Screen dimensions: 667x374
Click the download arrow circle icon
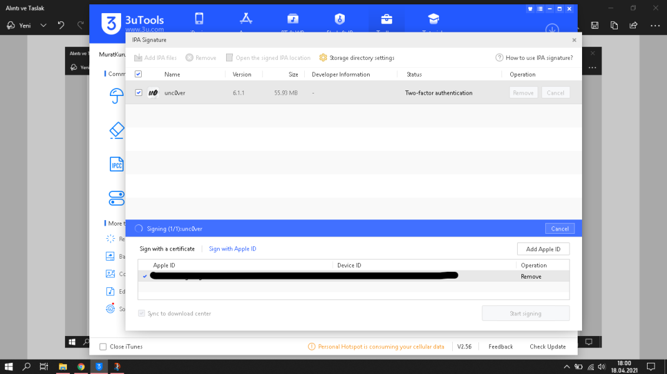pyautogui.click(x=552, y=29)
